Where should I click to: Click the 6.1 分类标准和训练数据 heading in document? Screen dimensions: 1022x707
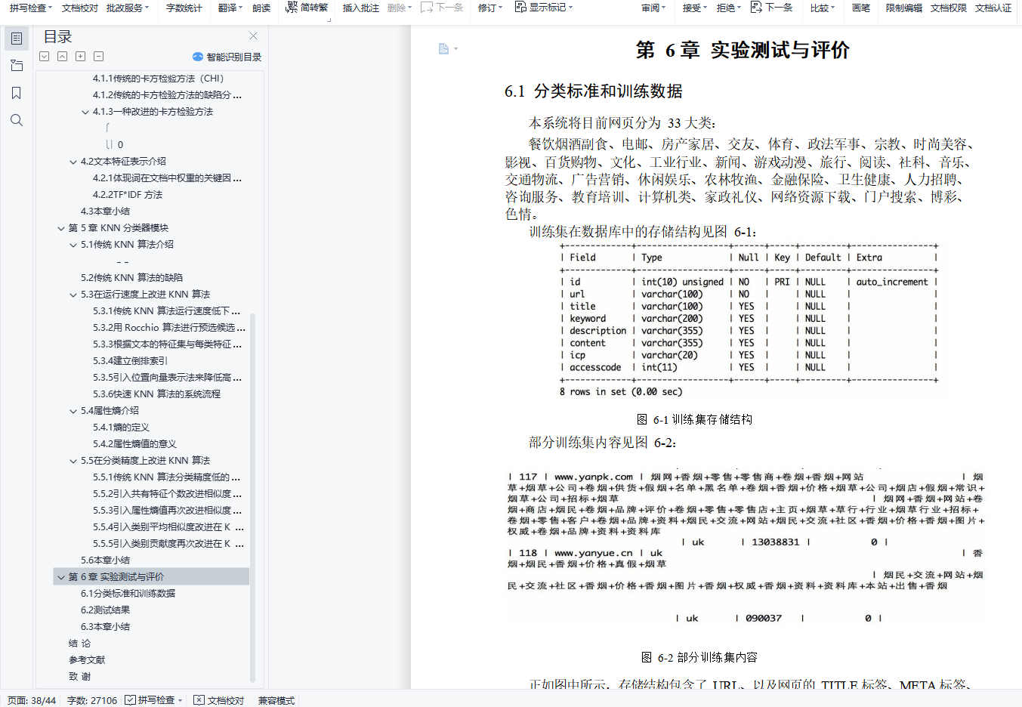tap(594, 91)
